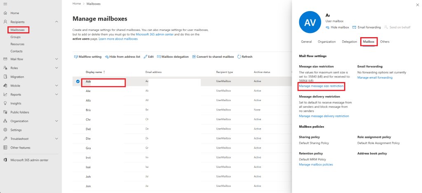Click the Mobile icon in sidebar
This screenshot has height=193, width=422.
[5, 86]
